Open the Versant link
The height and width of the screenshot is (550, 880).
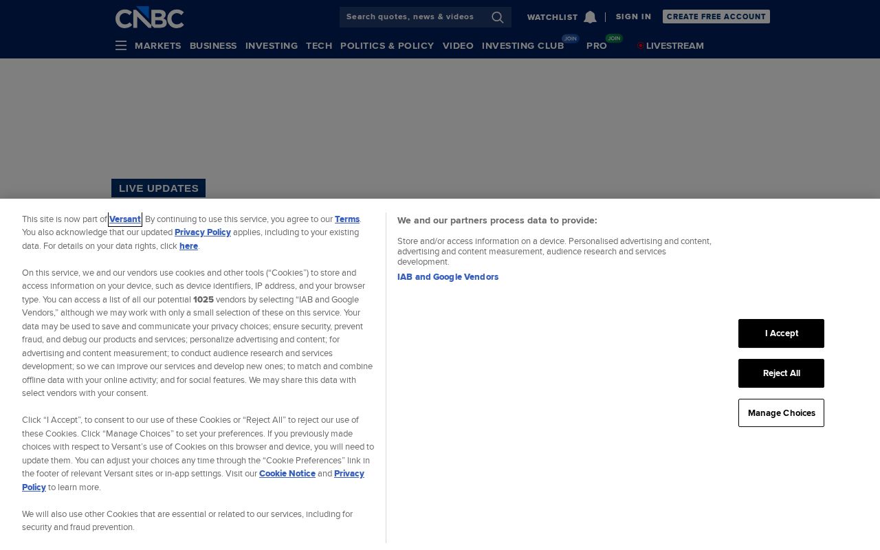[x=125, y=219]
